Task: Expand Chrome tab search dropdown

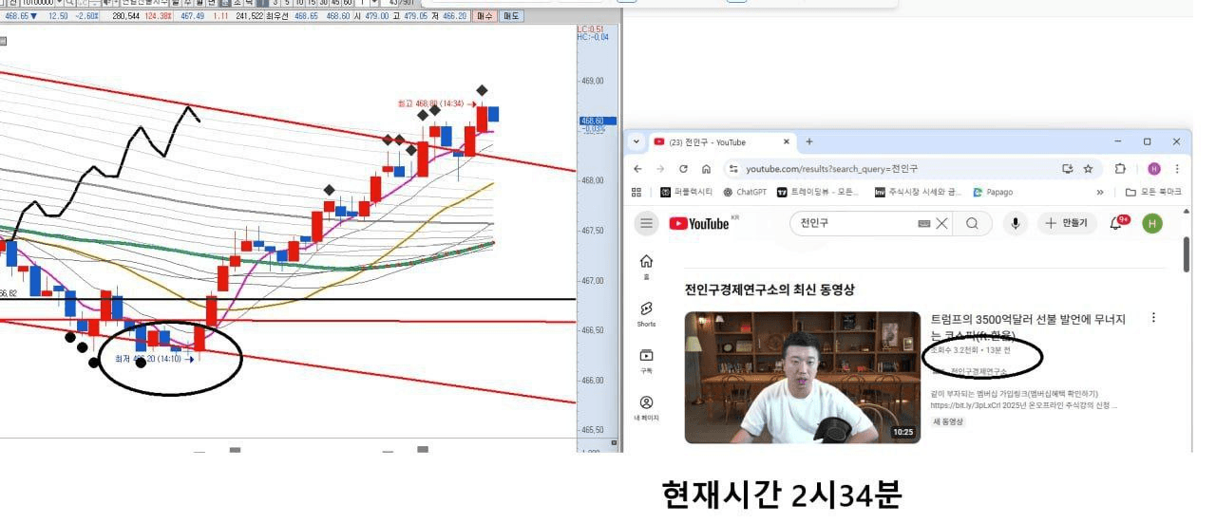Action: (x=636, y=141)
